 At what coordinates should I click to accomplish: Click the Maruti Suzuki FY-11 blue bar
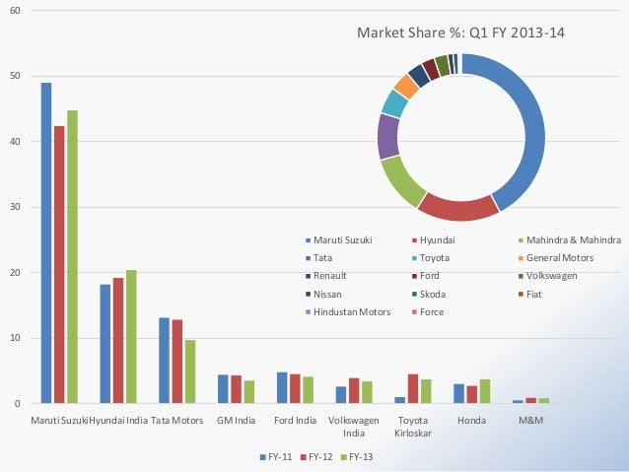pyautogui.click(x=46, y=243)
